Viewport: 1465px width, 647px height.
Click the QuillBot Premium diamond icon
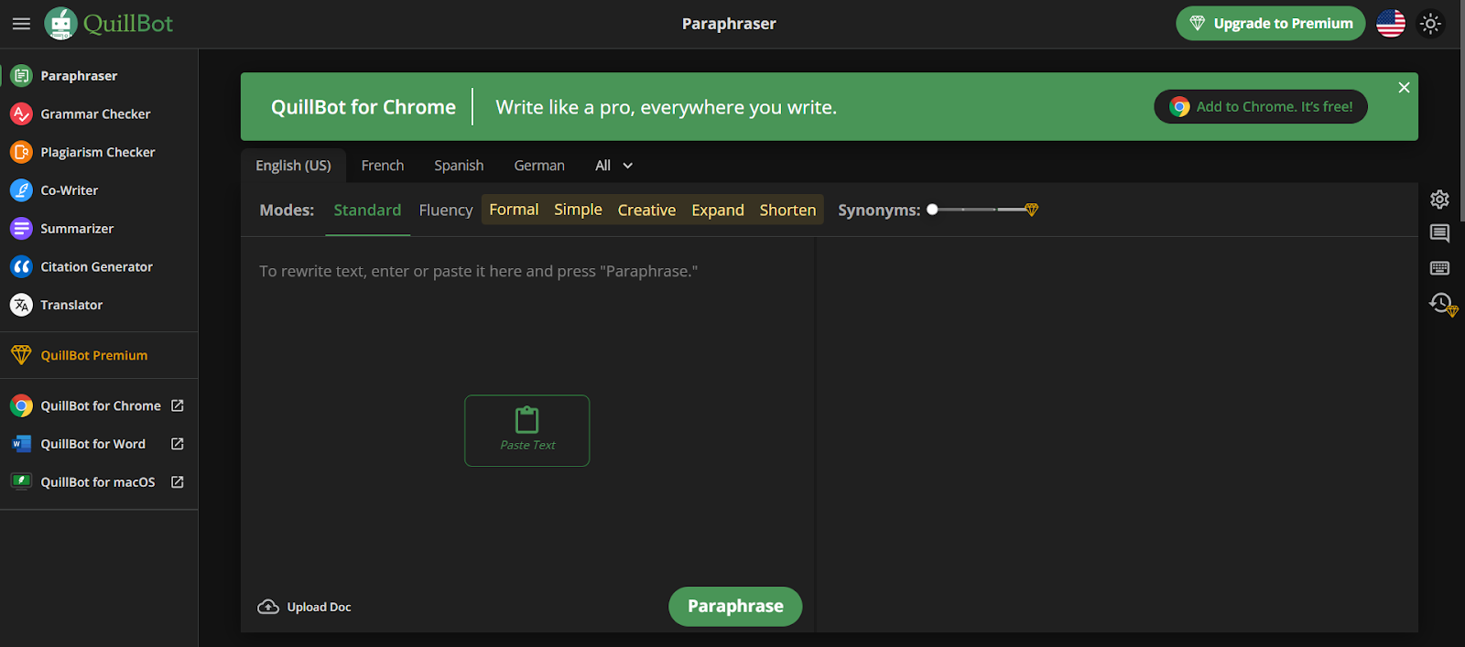[x=21, y=355]
